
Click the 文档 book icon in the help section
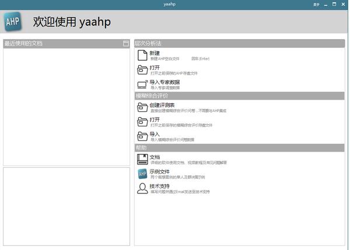point(142,159)
